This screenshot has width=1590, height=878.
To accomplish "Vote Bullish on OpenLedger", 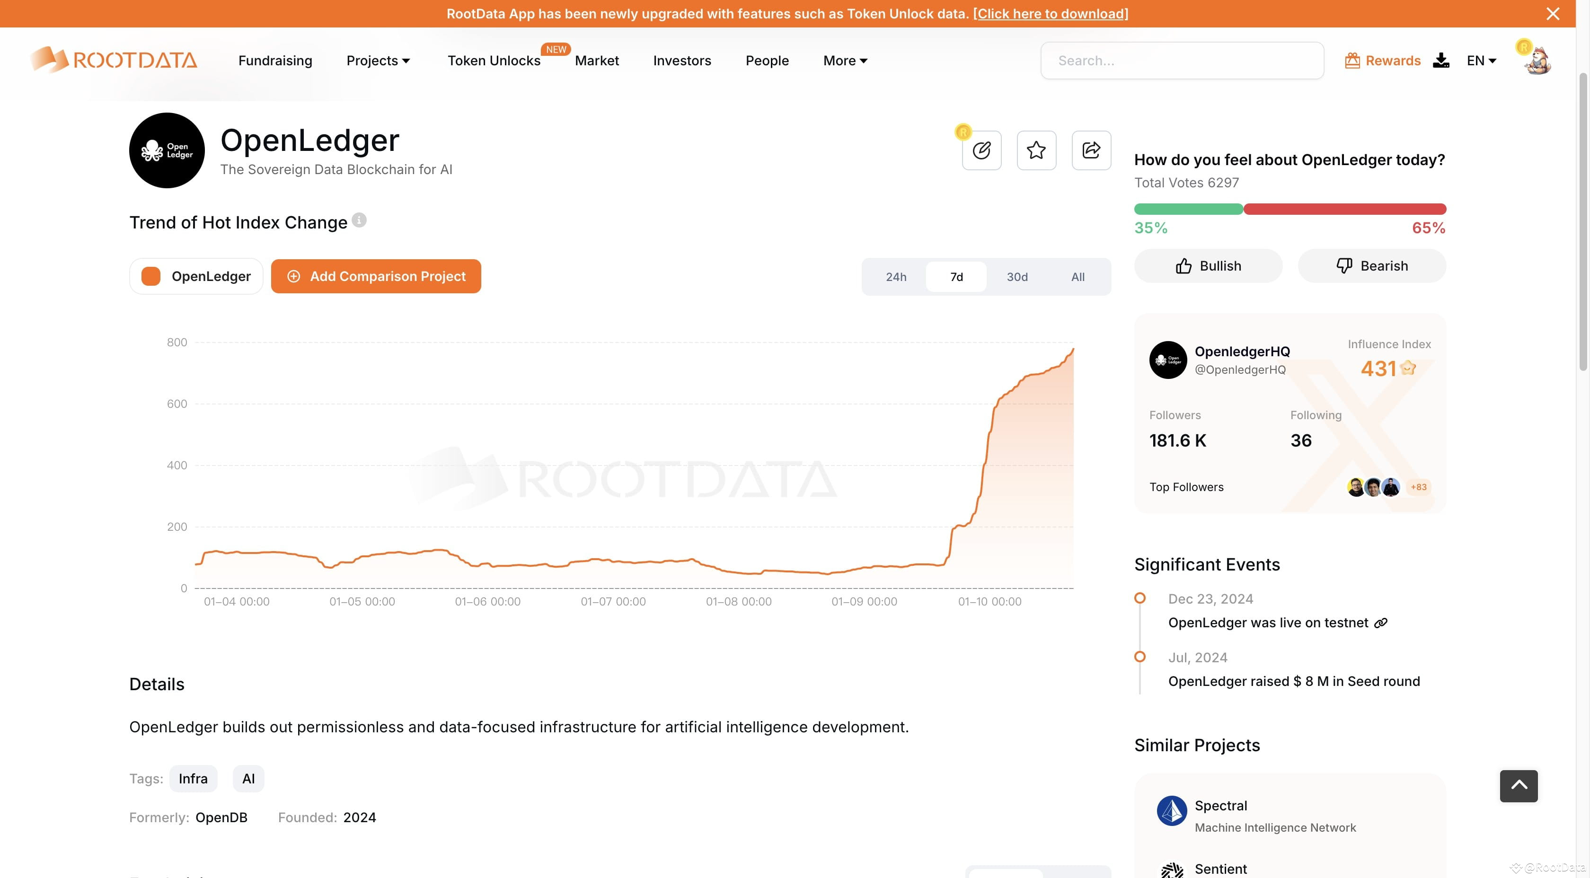I will coord(1207,265).
